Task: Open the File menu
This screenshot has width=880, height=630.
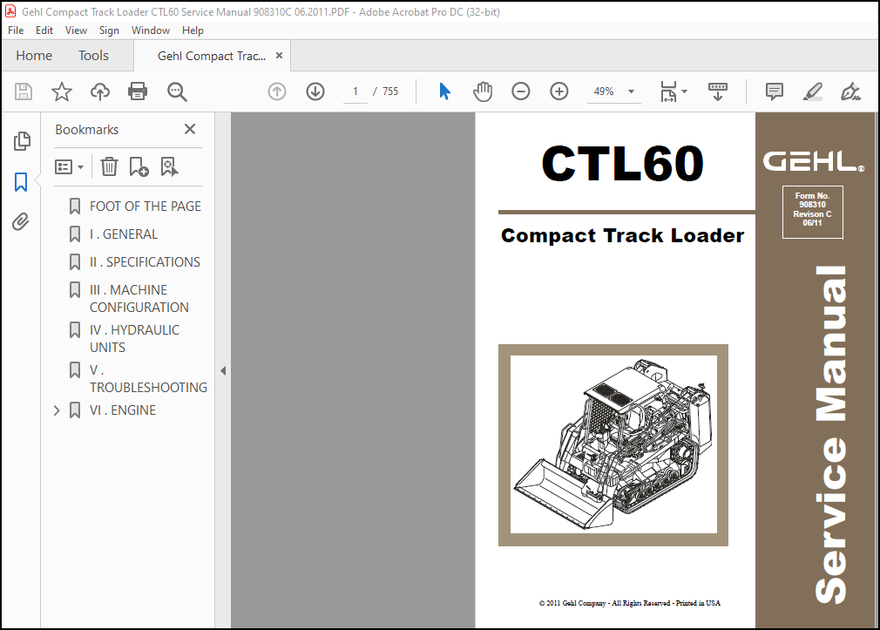Action: [x=16, y=30]
